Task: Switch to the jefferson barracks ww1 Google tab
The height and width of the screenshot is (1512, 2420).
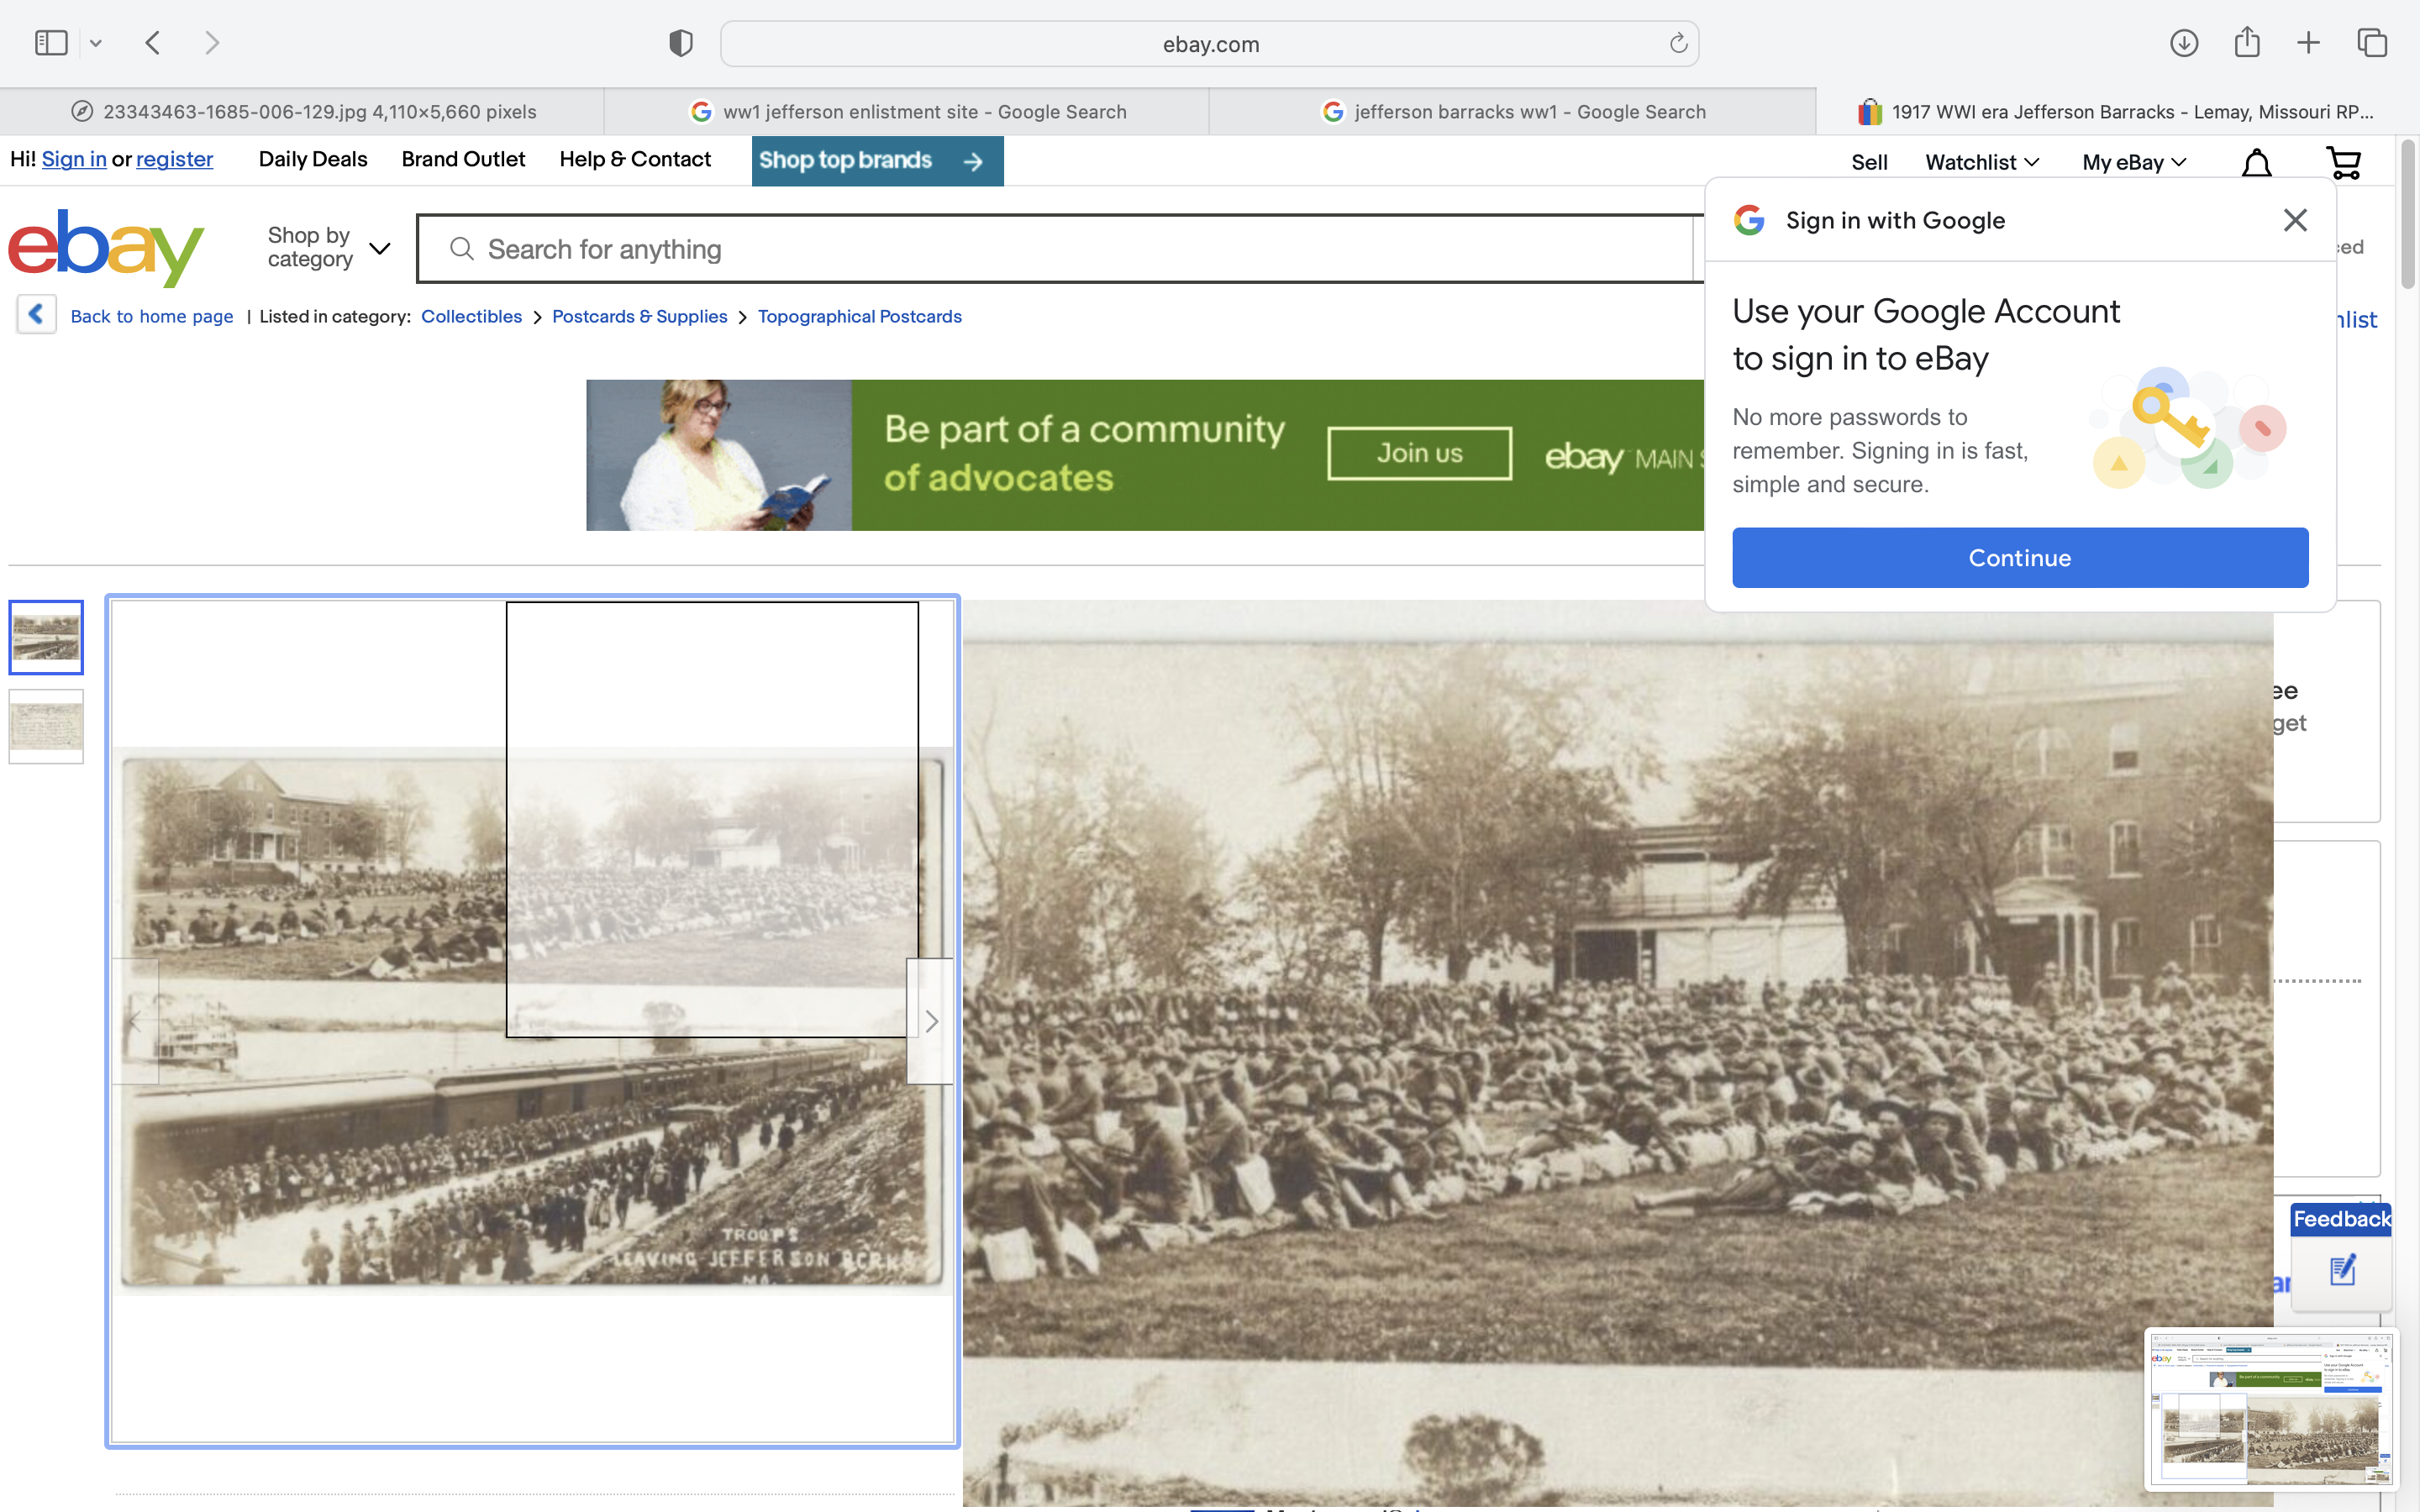Action: (1513, 112)
